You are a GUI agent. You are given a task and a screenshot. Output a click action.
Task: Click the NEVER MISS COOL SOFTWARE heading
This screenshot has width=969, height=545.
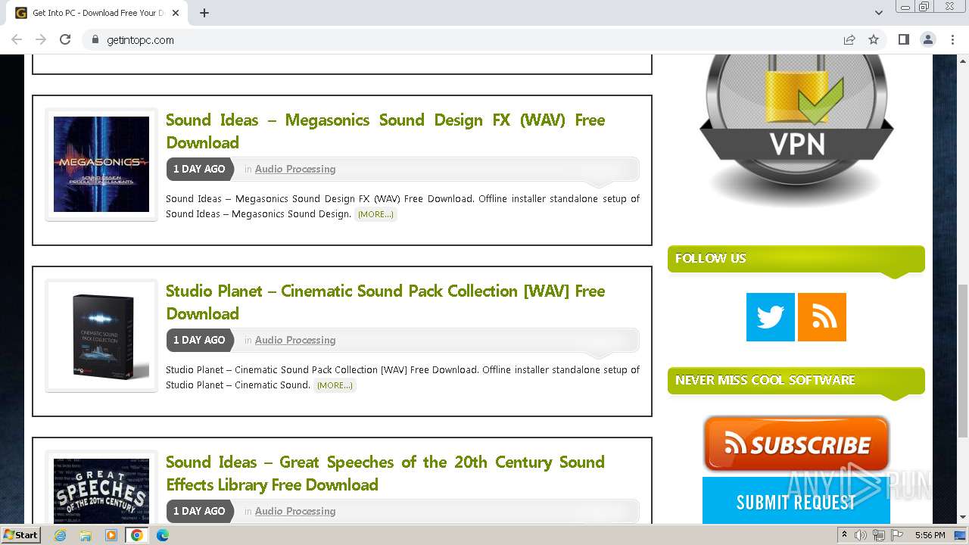pyautogui.click(x=765, y=380)
